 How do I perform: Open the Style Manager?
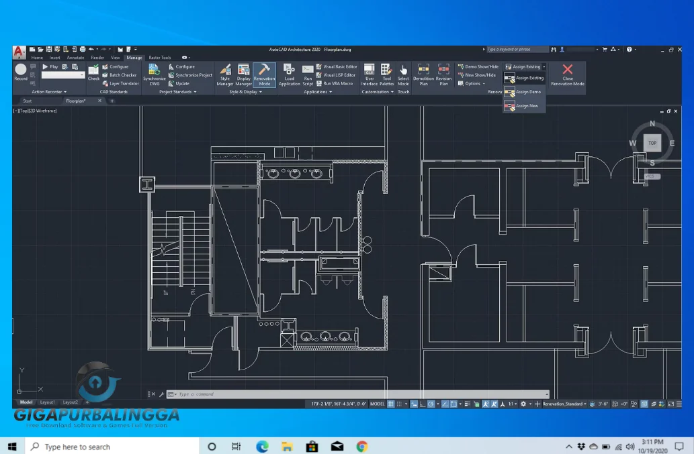point(225,74)
